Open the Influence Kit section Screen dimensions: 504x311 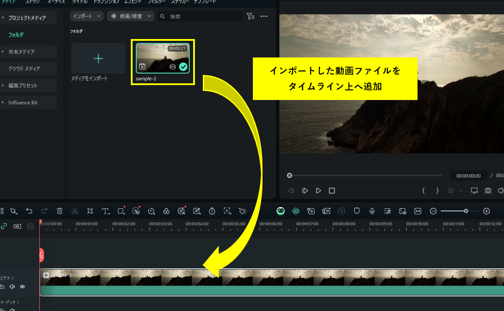22,102
